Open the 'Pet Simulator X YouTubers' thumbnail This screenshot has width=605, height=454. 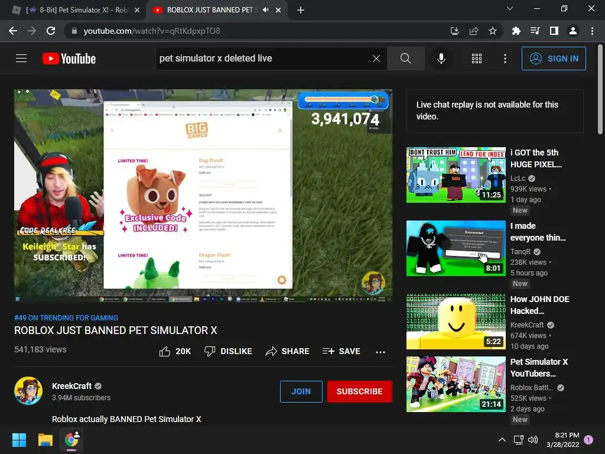[x=456, y=384]
